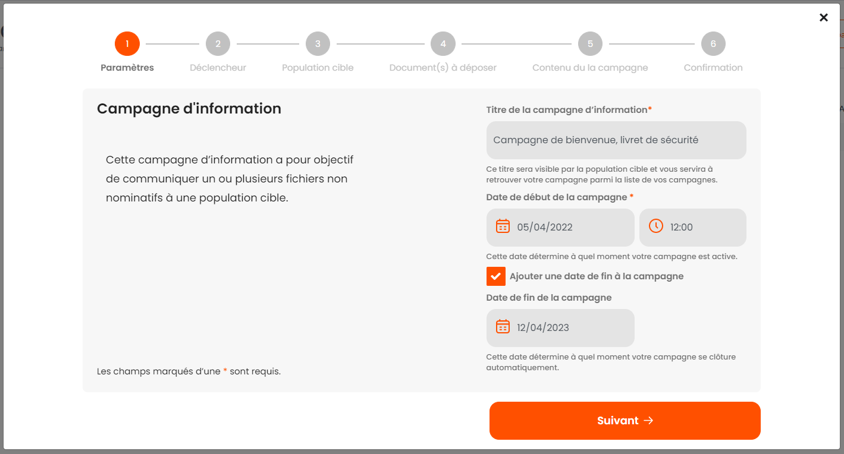The image size is (844, 454).
Task: Click the campaign title input field
Action: tap(616, 140)
